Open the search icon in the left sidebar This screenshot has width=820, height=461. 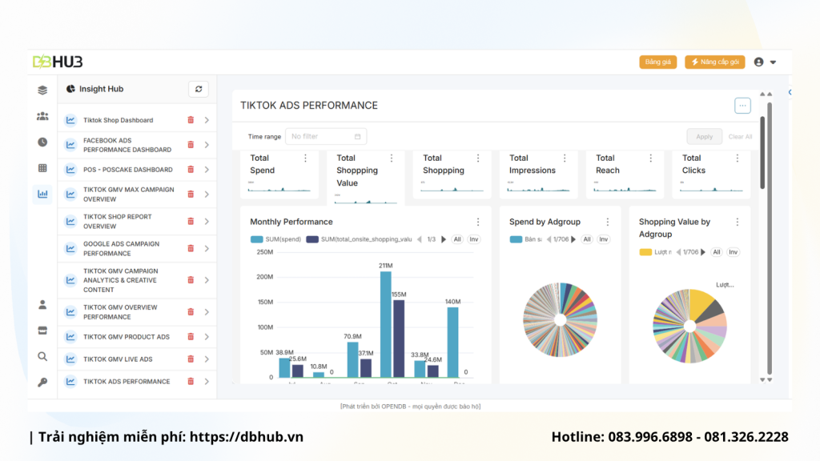coord(42,356)
